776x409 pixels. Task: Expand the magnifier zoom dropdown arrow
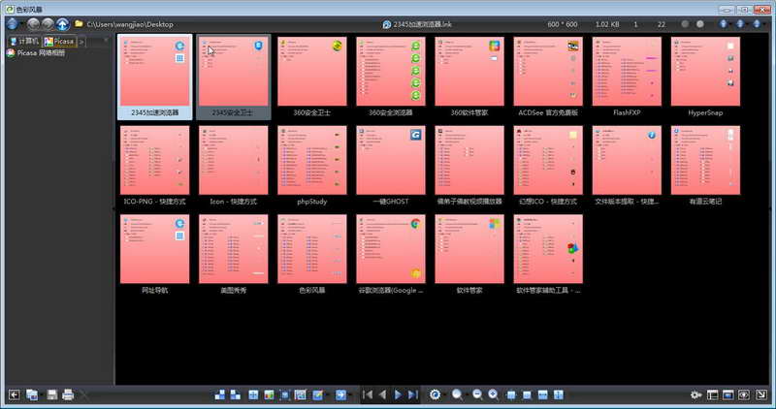467,394
